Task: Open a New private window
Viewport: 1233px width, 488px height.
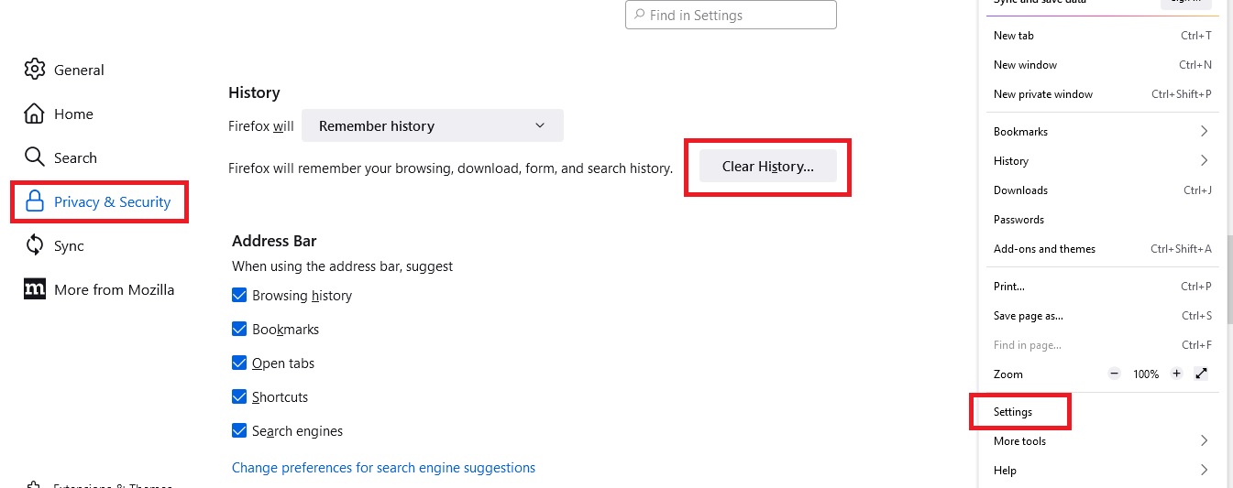Action: tap(1103, 94)
